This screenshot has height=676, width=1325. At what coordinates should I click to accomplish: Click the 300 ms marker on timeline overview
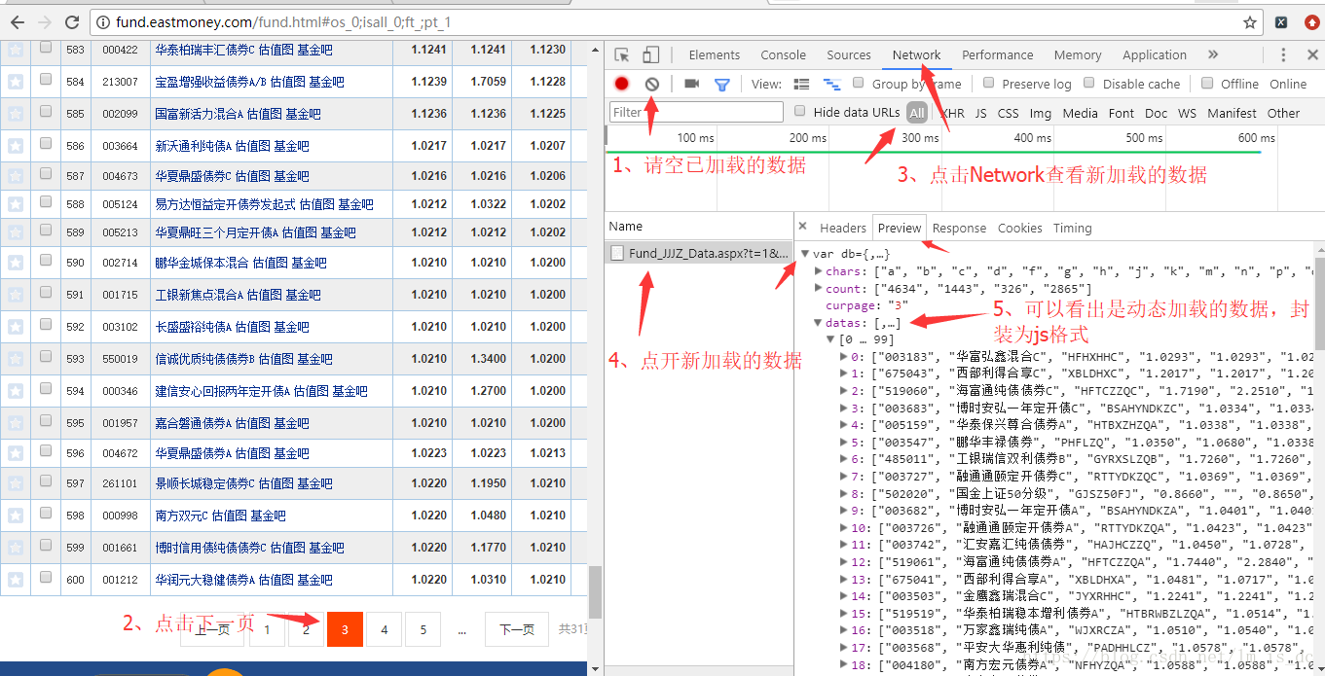coord(919,137)
